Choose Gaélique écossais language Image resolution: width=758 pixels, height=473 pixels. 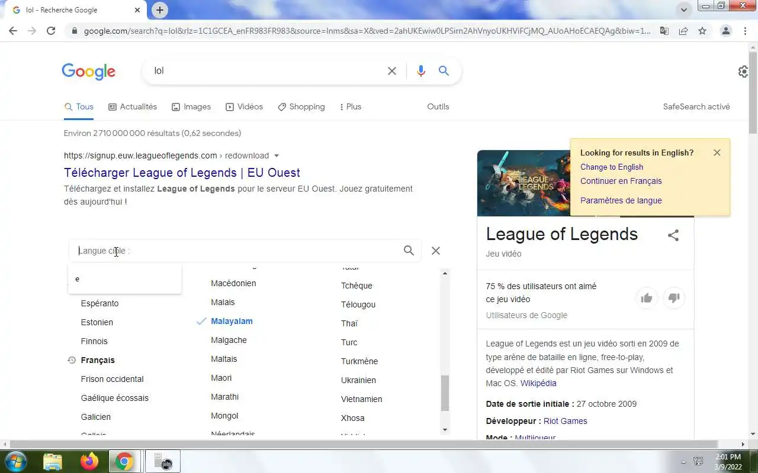pyautogui.click(x=114, y=399)
